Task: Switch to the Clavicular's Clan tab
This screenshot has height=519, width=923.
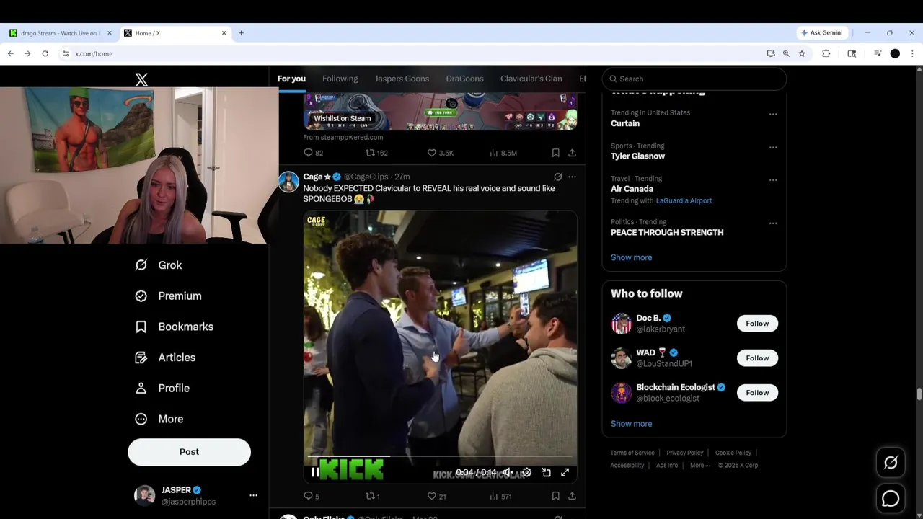Action: coord(531,79)
